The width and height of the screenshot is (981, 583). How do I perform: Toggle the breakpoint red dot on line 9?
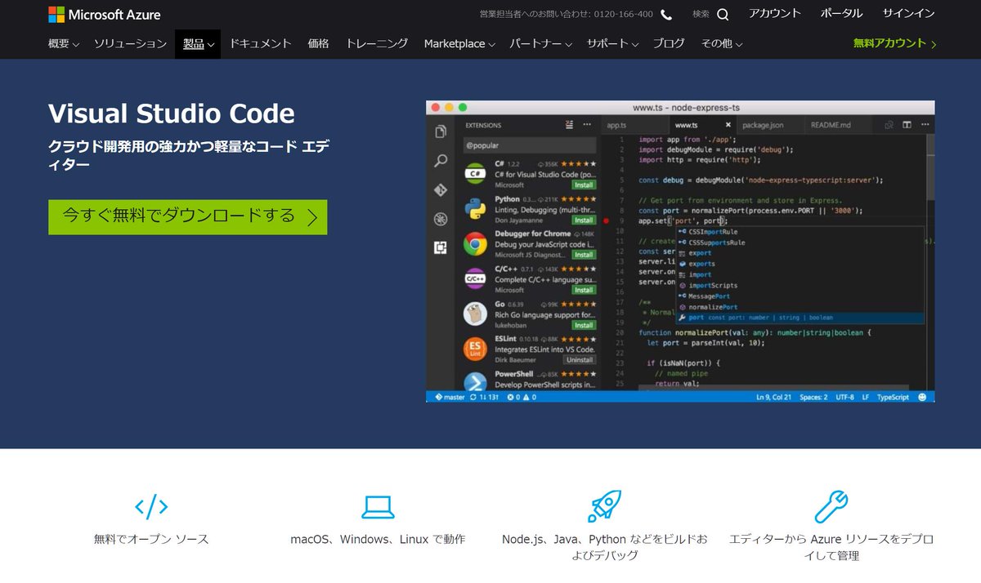click(606, 220)
